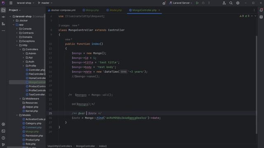
Task: Open Category.php model file
Action: (32, 123)
